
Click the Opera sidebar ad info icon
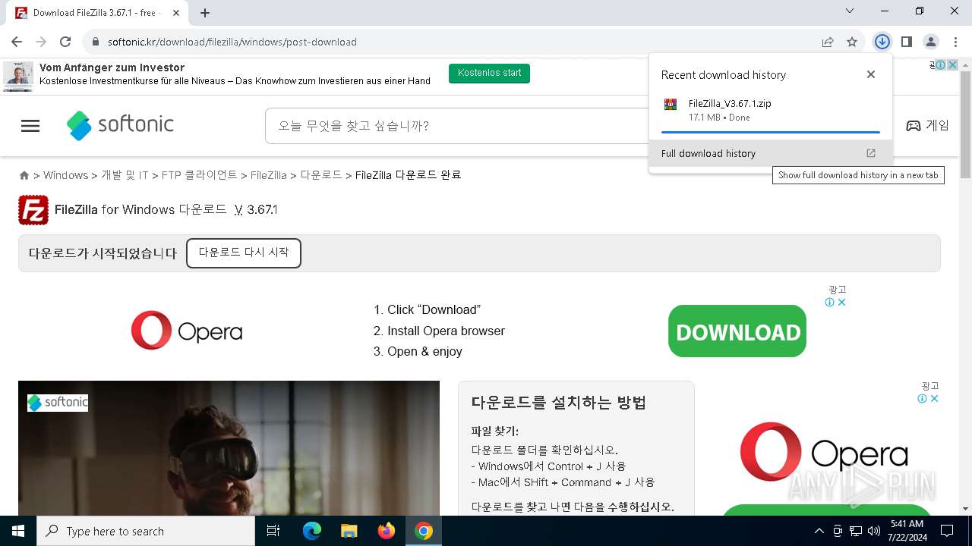[x=922, y=398]
